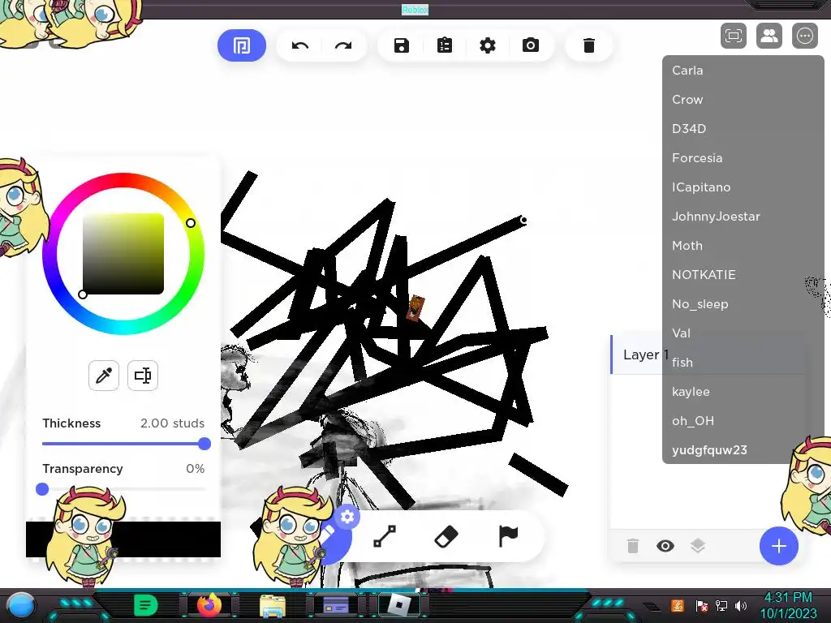The image size is (831, 623).
Task: Select the line tool
Action: (x=385, y=536)
